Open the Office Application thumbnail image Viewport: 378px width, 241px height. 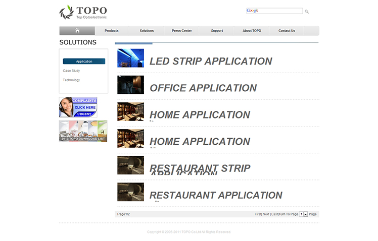click(x=130, y=85)
